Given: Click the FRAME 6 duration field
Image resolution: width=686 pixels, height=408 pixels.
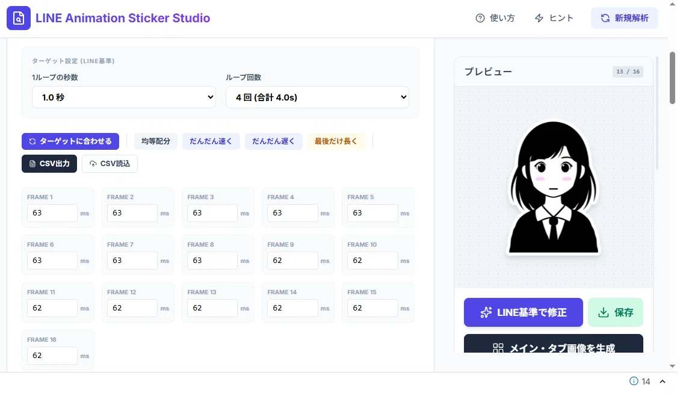Looking at the screenshot, I should point(52,261).
